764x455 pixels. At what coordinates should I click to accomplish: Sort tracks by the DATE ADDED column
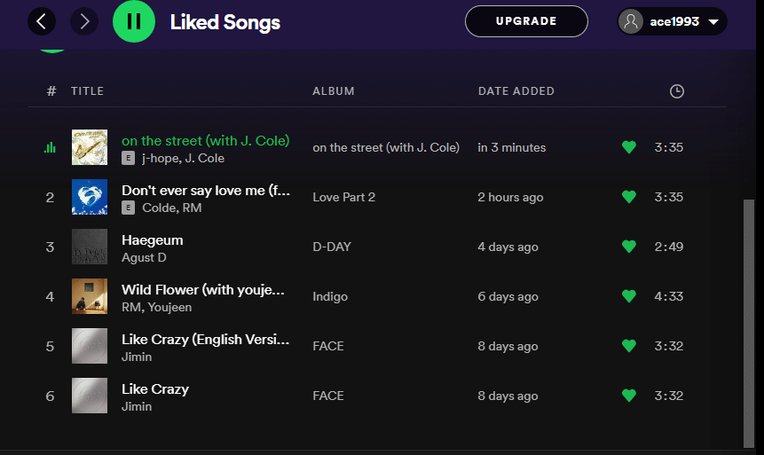coord(516,91)
